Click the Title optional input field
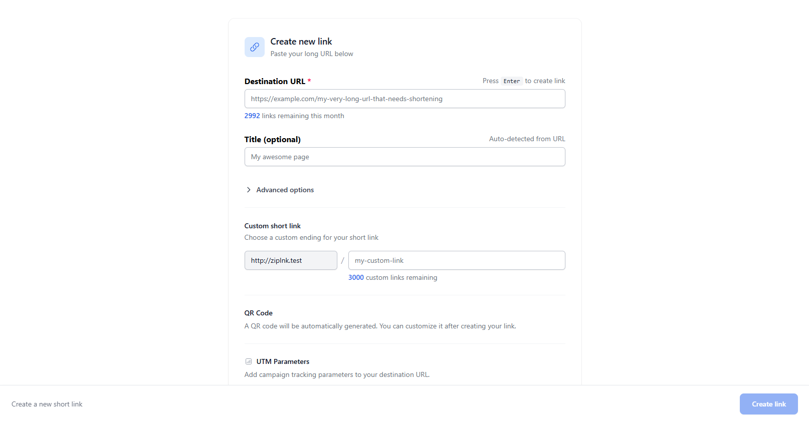Image resolution: width=809 pixels, height=422 pixels. tap(405, 157)
